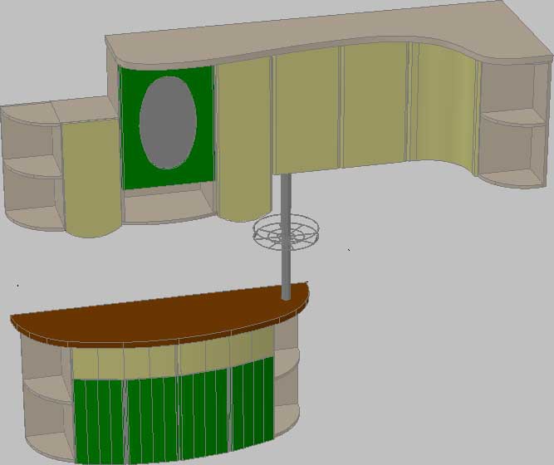The height and width of the screenshot is (465, 554).
Task: Select the leftmost green door of the island
Action: tap(100, 421)
